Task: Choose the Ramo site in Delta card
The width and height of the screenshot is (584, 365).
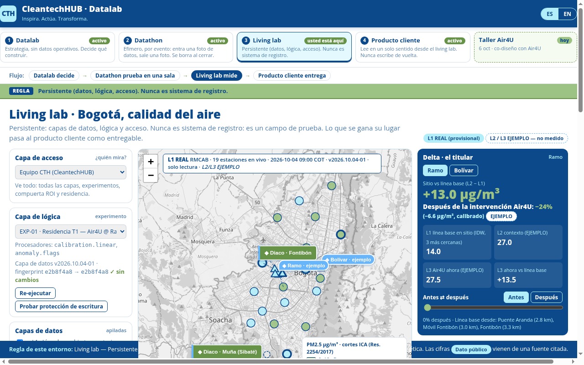Action: pyautogui.click(x=435, y=171)
